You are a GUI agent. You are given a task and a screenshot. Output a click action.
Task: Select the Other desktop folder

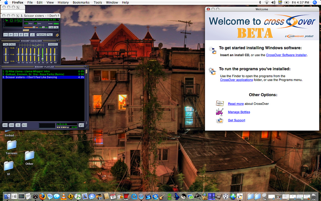click(x=29, y=158)
